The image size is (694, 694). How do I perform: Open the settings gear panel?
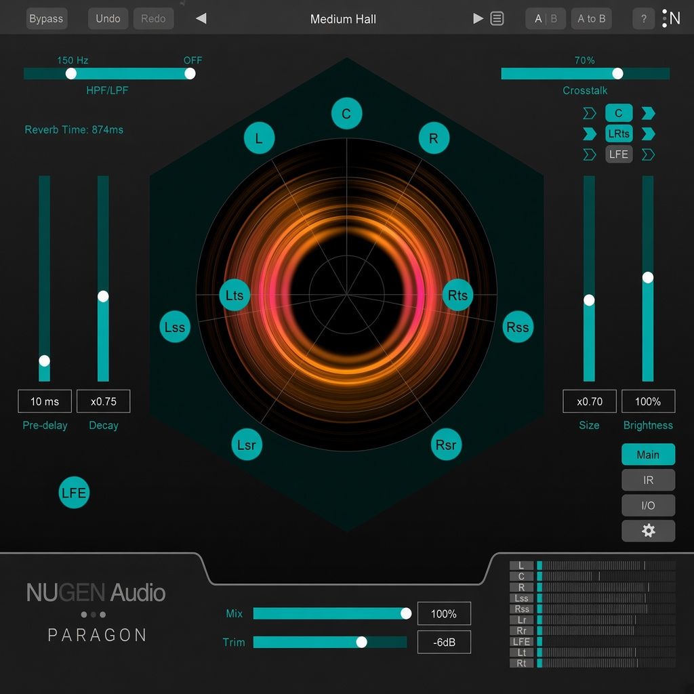(x=648, y=531)
